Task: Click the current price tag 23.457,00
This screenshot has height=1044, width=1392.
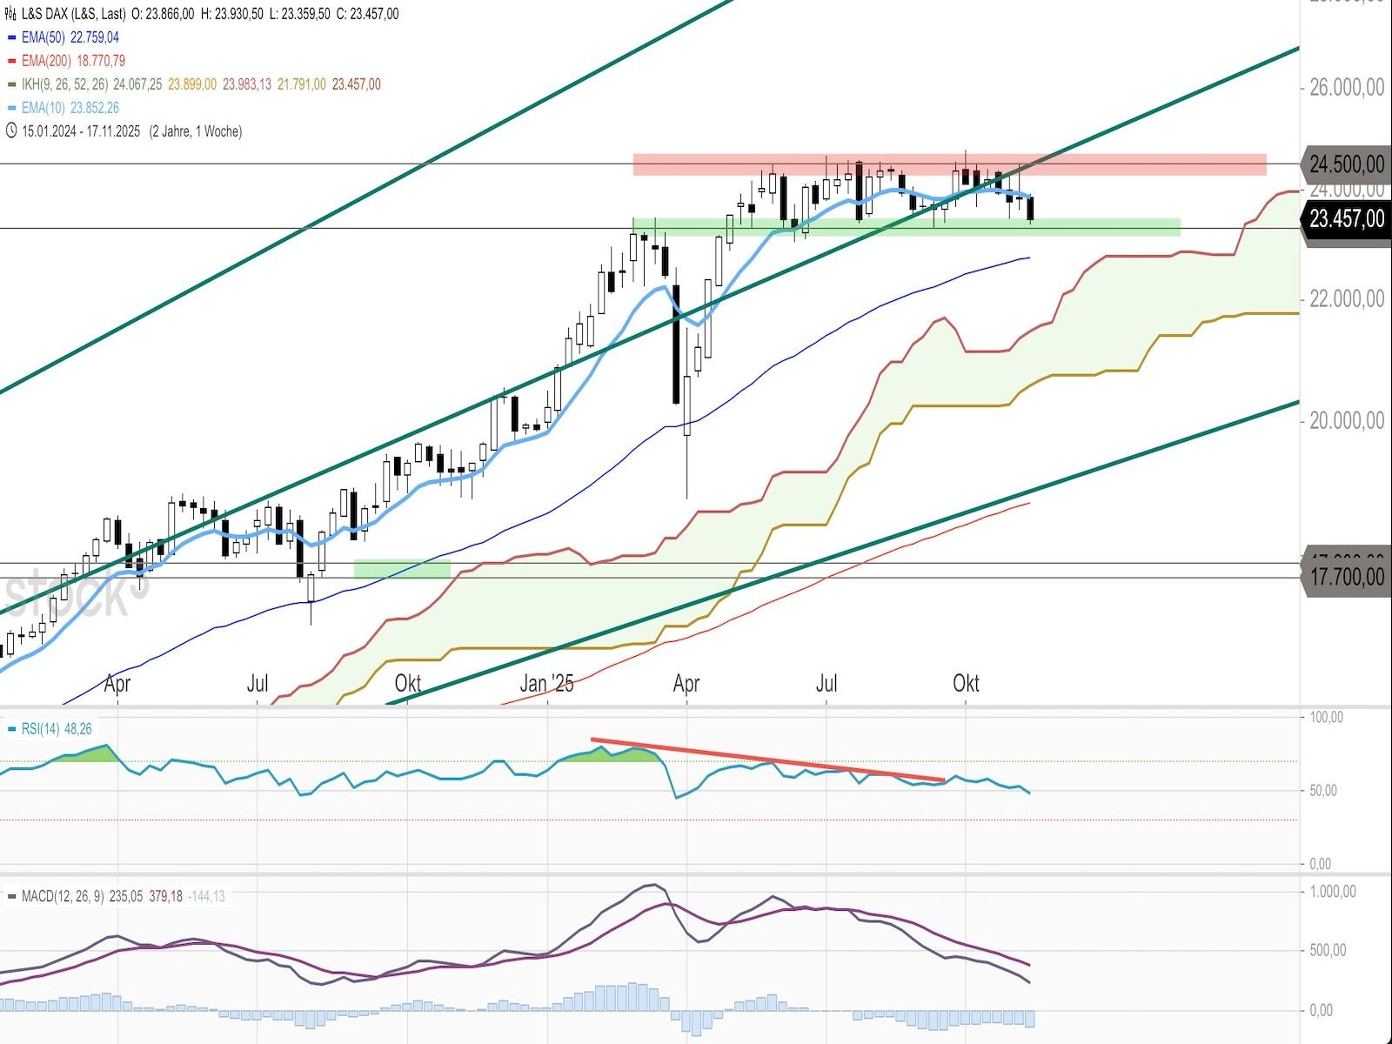Action: pos(1346,218)
